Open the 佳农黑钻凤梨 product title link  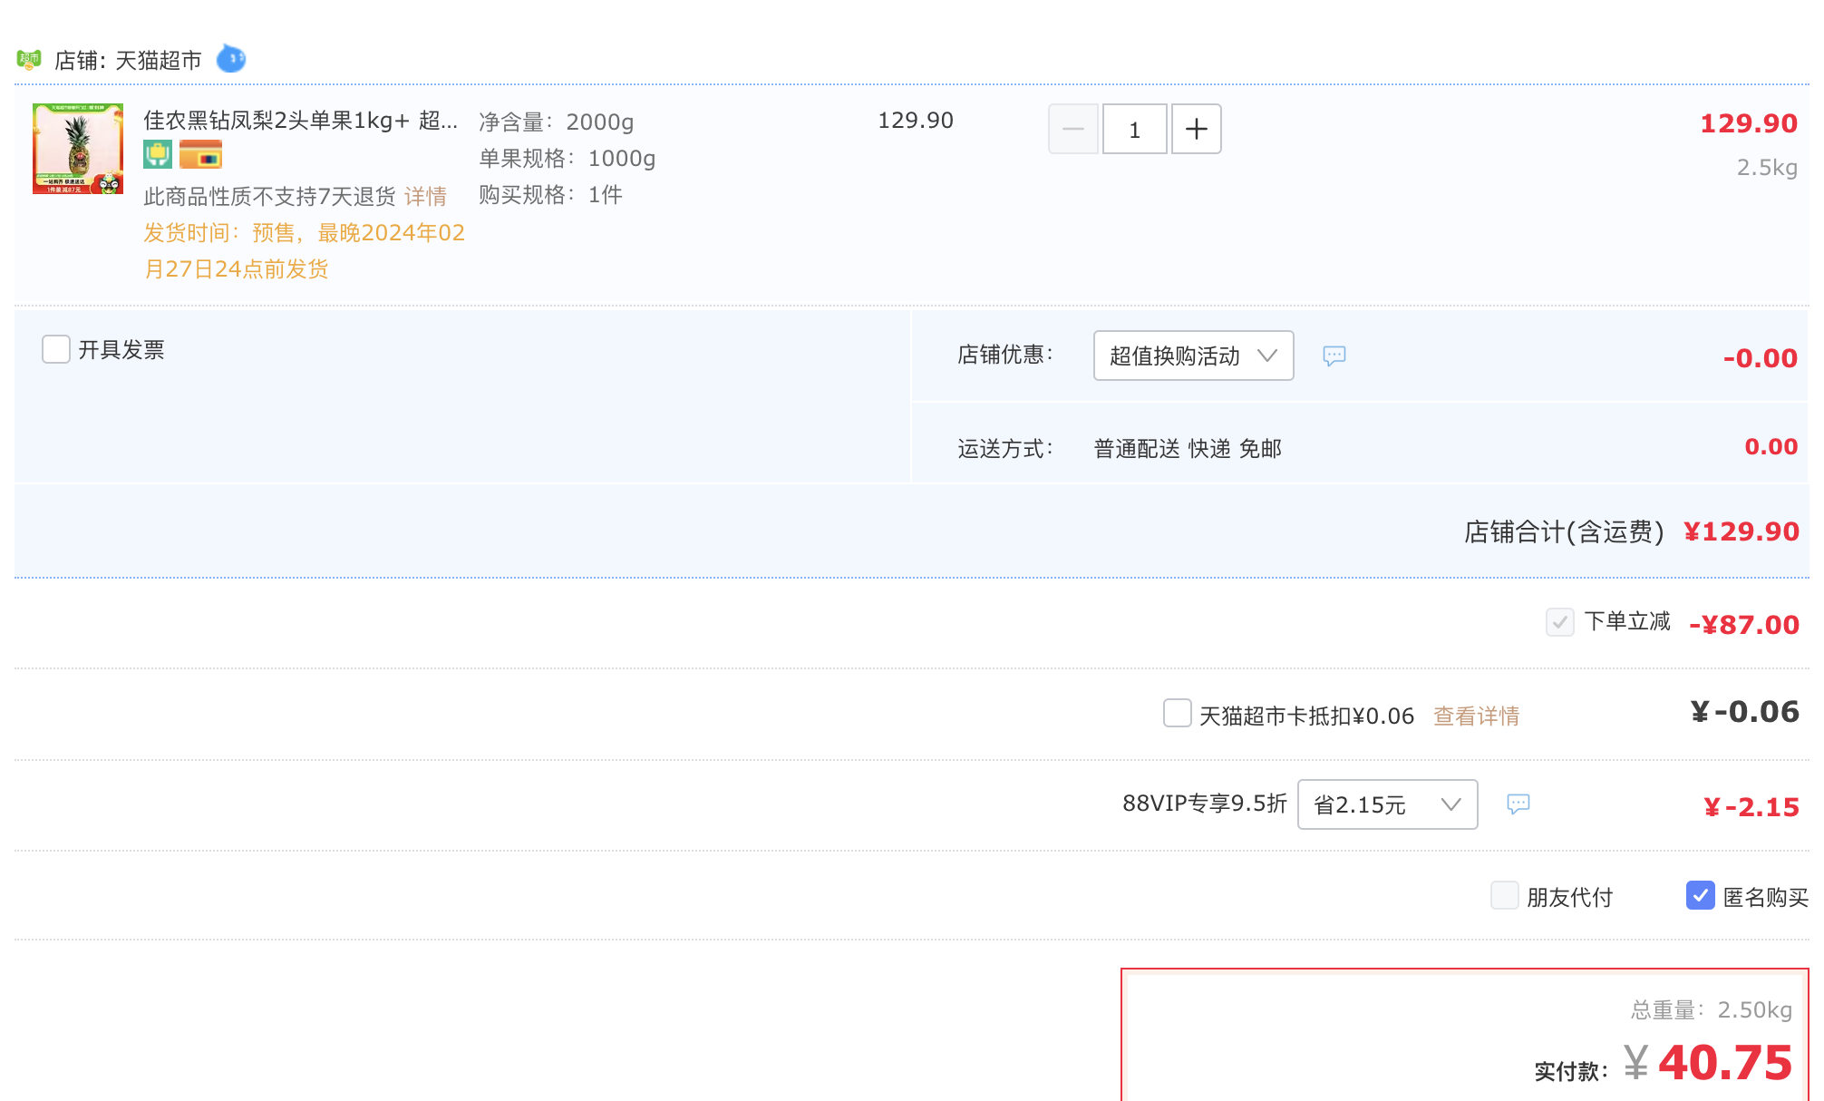[301, 121]
